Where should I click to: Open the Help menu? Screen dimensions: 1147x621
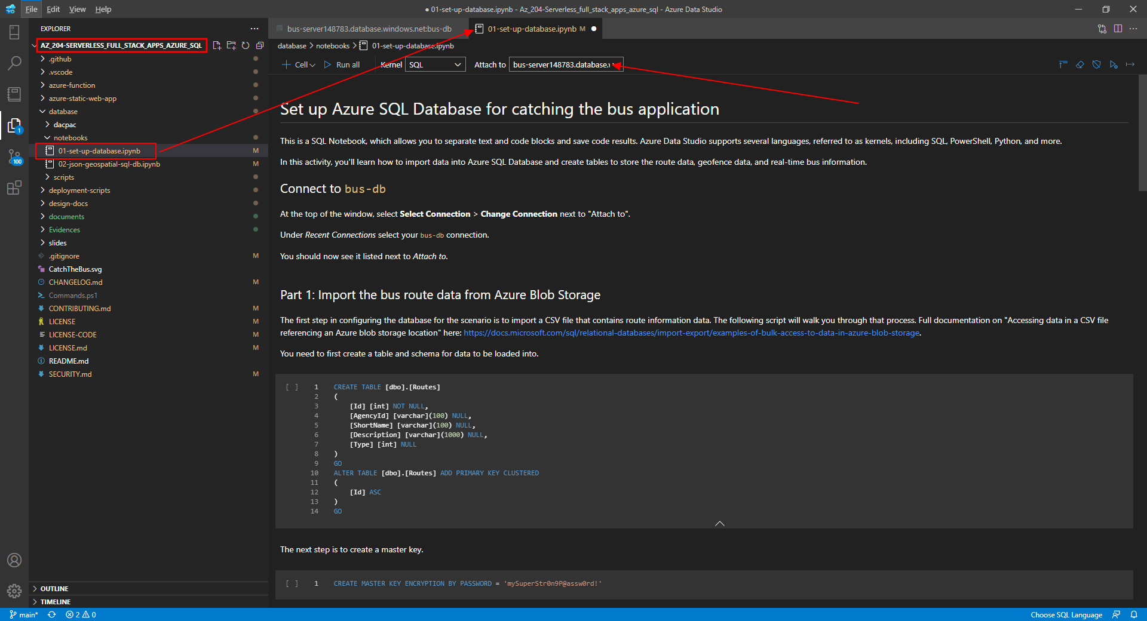pos(103,9)
